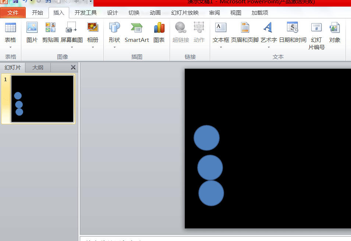Switch to the 设计 (Design) ribbon tab
The height and width of the screenshot is (241, 351).
pyautogui.click(x=112, y=12)
